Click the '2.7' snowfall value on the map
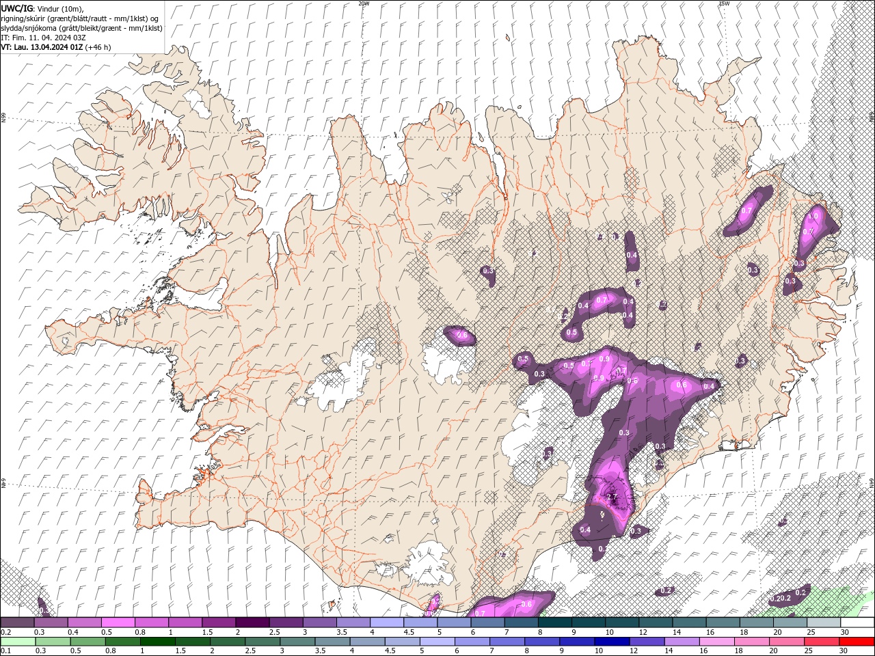875x656 pixels. point(612,497)
